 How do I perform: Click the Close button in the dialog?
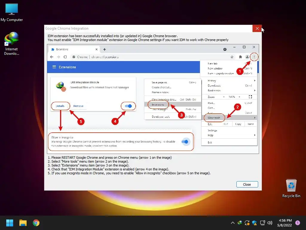pos(247,184)
